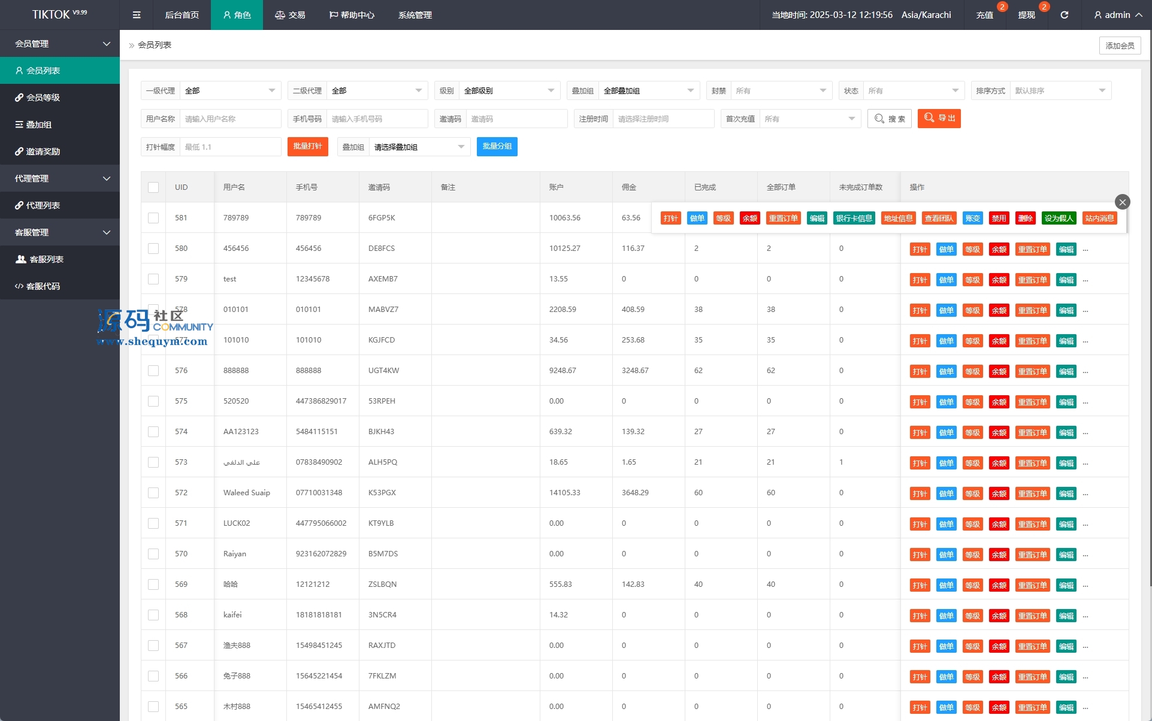Click the 批量打针 button
This screenshot has height=721, width=1152.
[x=308, y=147]
